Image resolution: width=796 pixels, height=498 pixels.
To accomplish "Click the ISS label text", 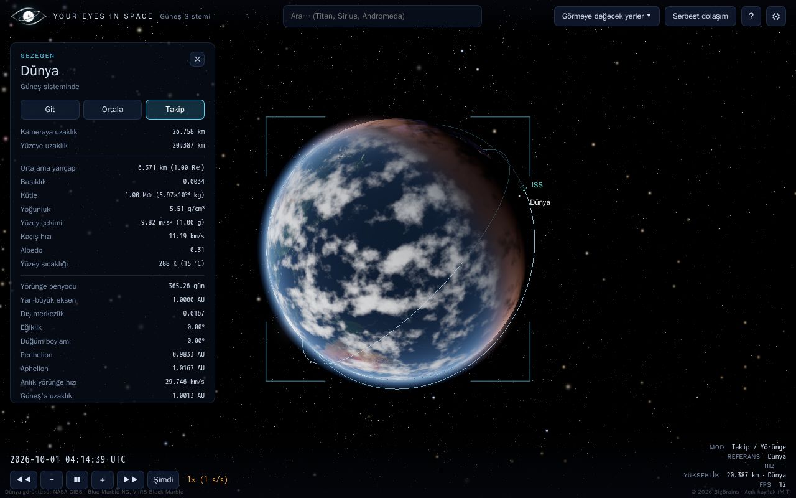I will coord(537,185).
